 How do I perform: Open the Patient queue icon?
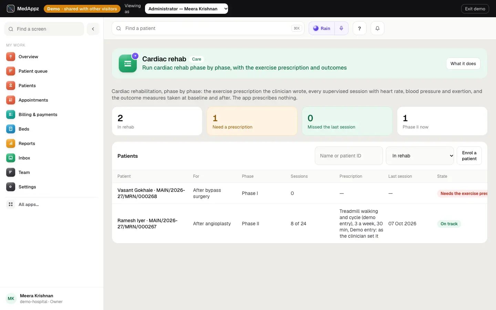pyautogui.click(x=11, y=71)
